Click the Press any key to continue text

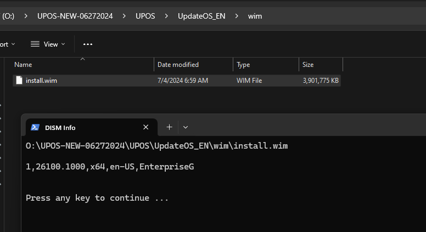tap(97, 198)
